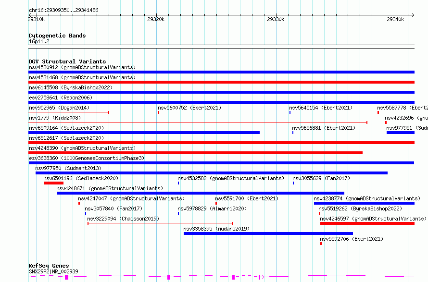Click the 29340k ruler tick label
This screenshot has height=282, width=428.
coord(395,19)
